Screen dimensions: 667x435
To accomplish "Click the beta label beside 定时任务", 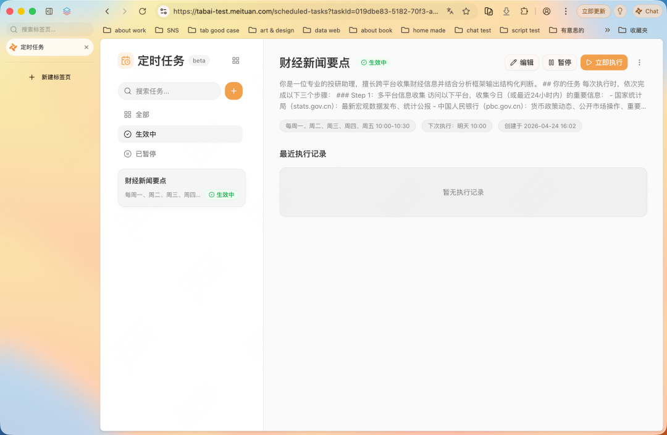I will tap(199, 61).
